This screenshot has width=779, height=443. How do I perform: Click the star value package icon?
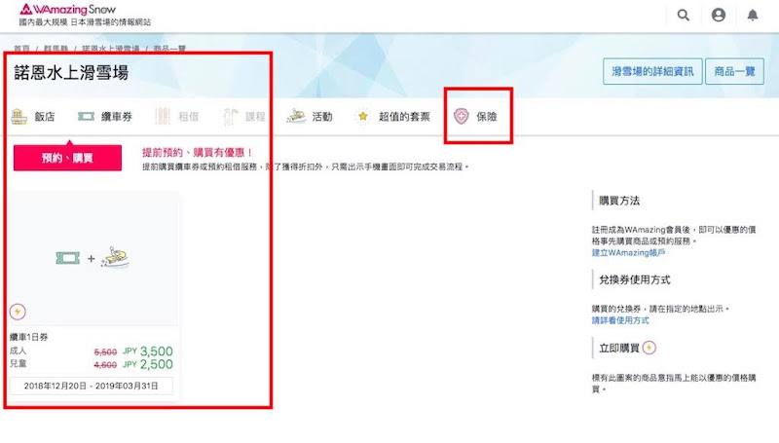point(363,117)
